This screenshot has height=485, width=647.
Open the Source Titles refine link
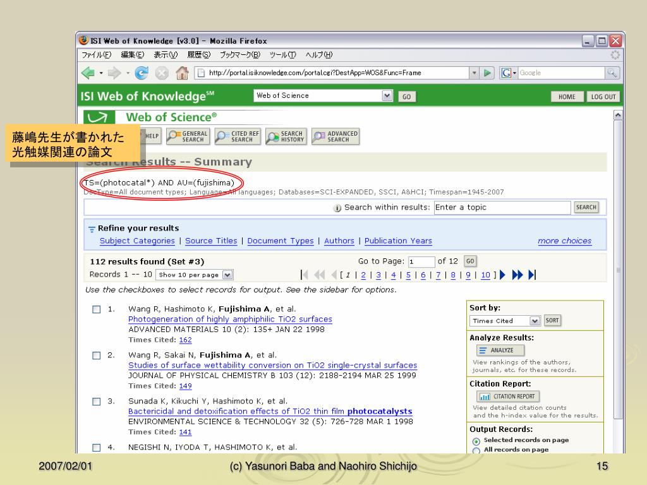[211, 241]
